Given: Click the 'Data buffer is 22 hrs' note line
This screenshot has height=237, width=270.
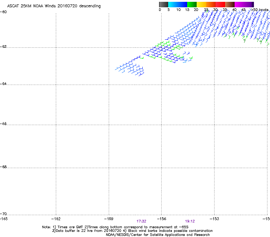Looking at the screenshot, I should pos(132,231).
